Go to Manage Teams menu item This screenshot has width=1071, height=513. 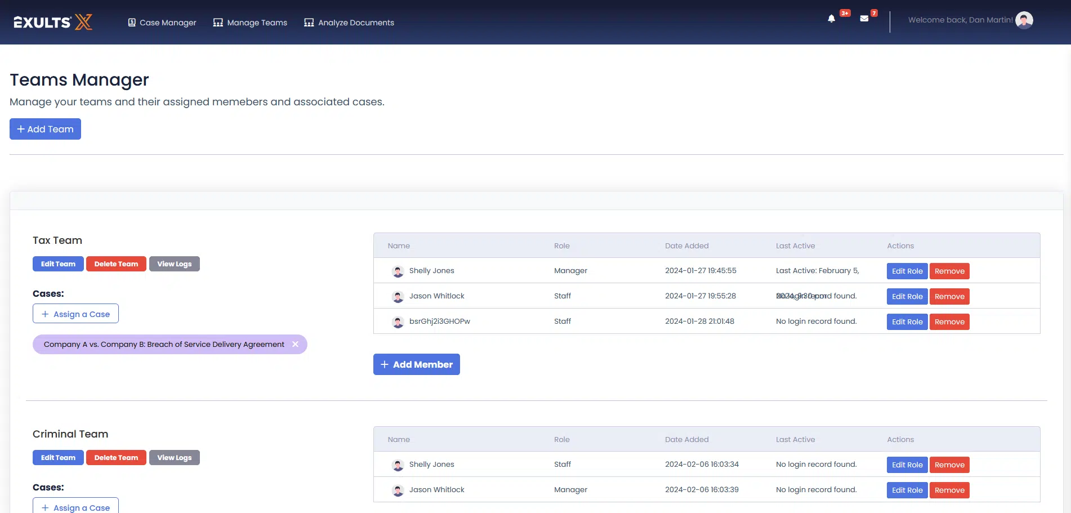[250, 23]
